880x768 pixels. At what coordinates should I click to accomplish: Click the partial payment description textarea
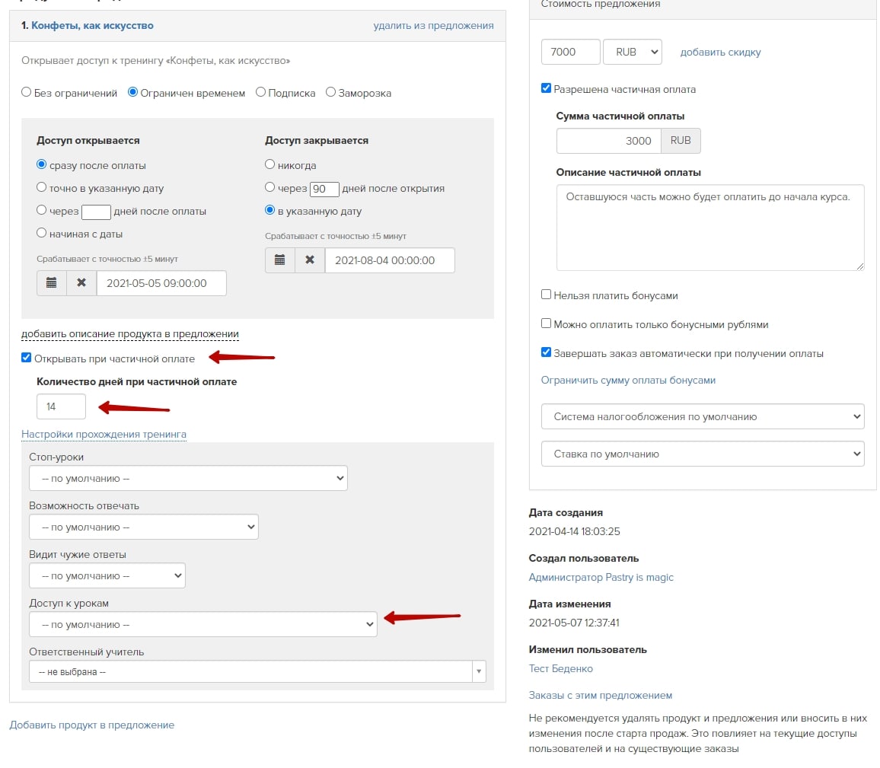click(710, 228)
